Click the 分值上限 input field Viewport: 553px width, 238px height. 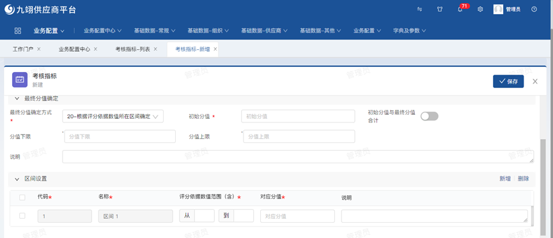299,137
